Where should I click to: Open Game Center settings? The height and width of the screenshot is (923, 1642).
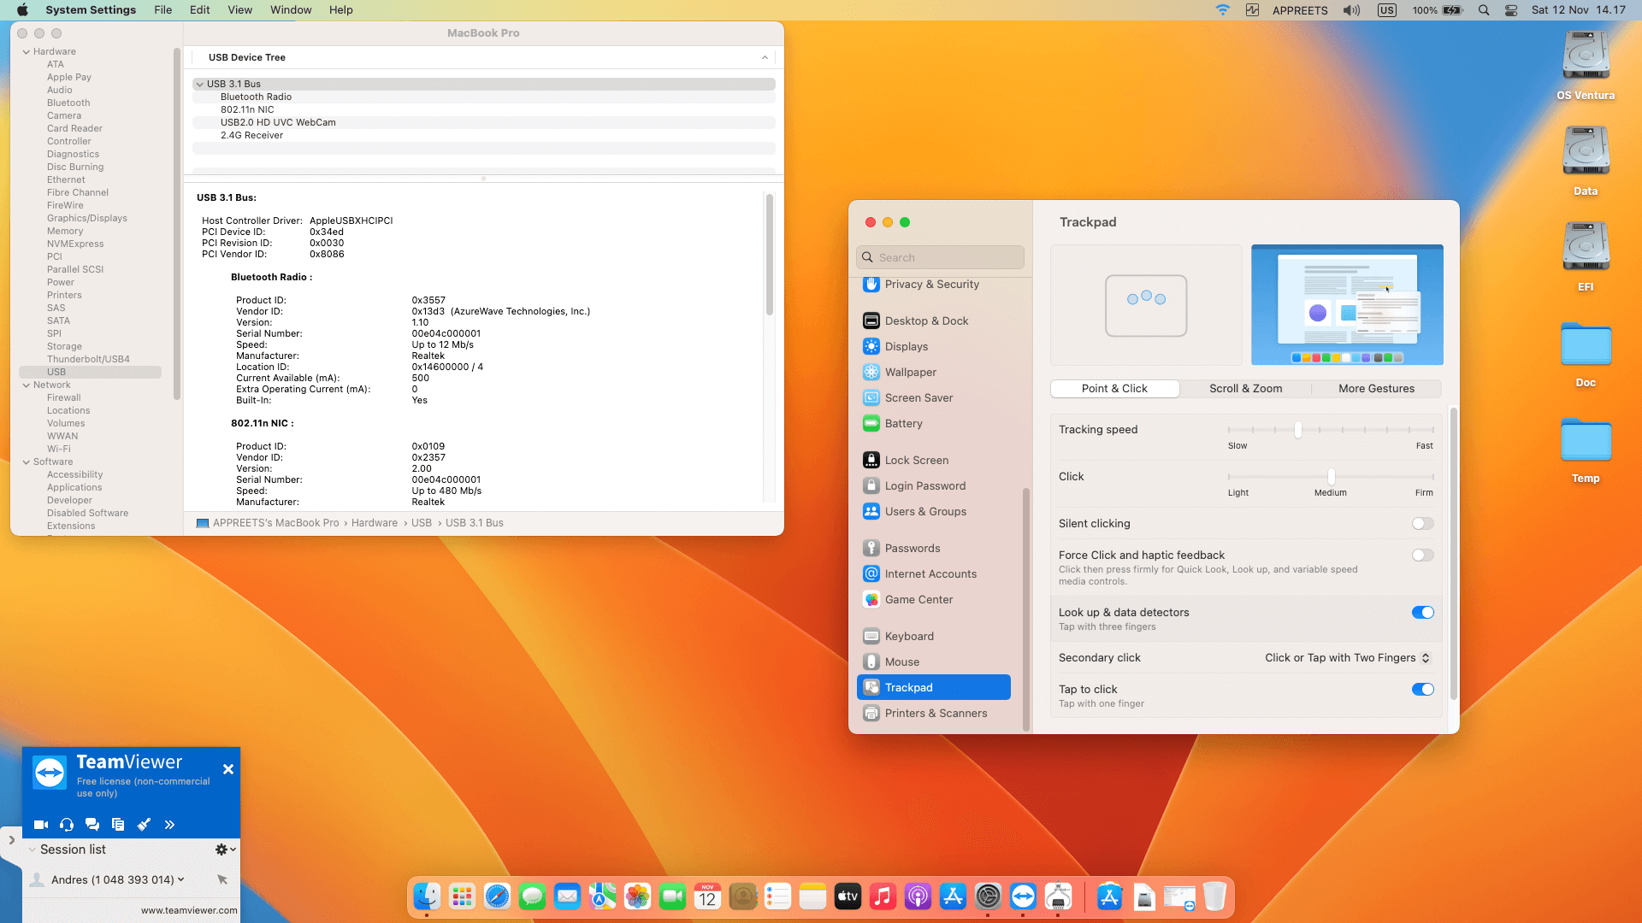point(934,599)
